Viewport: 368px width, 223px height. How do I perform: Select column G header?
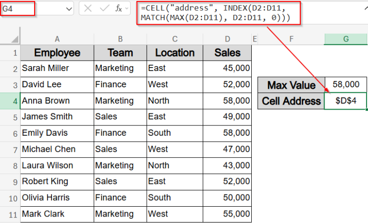point(346,39)
